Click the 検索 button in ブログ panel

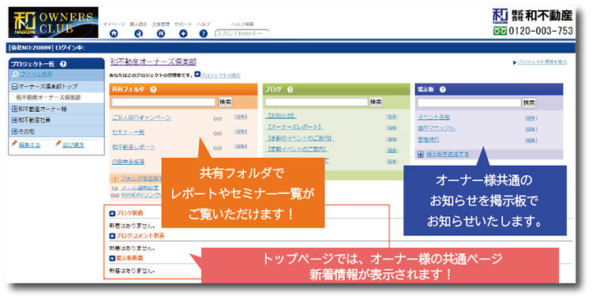(x=376, y=102)
